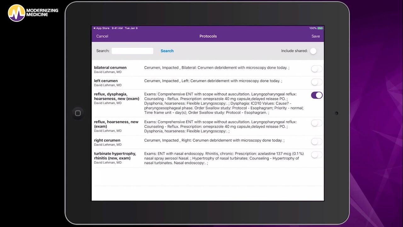Screen dimensions: 403x227
Task: Enable the bilateral cerumen protocol toggle
Action: coord(317,69)
